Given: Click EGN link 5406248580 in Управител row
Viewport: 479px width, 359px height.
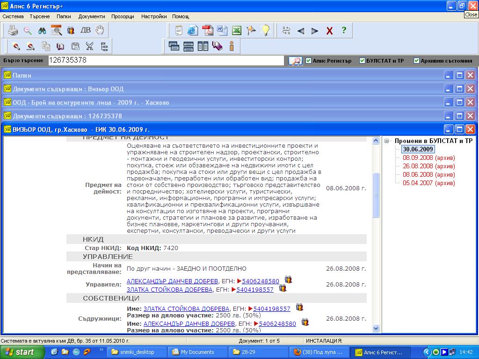Looking at the screenshot, I should [261, 281].
